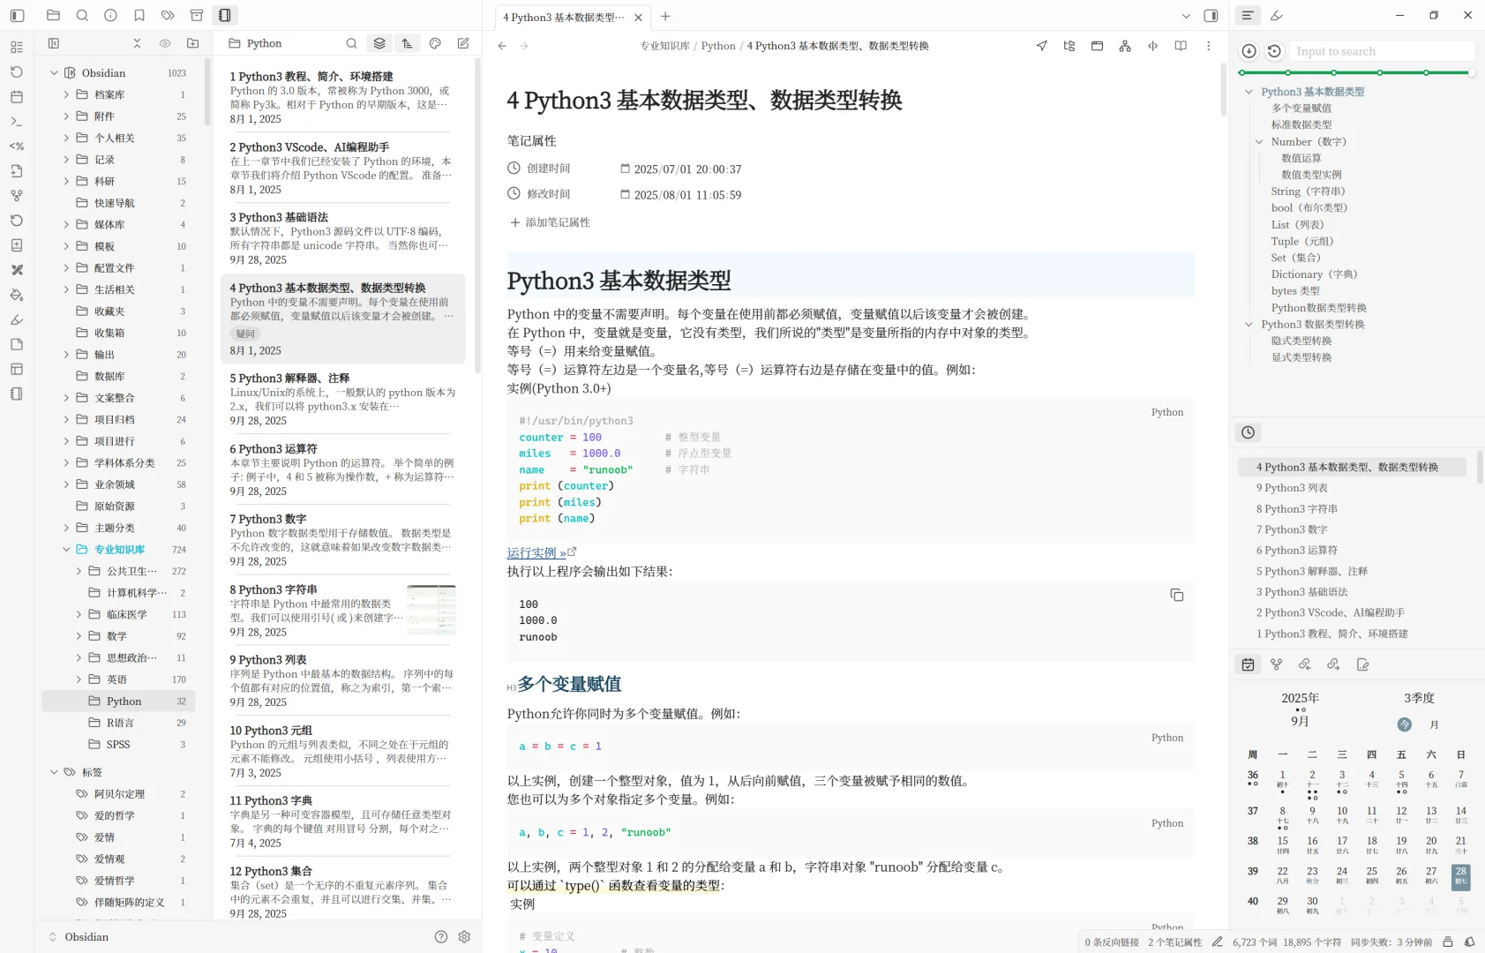Open the graph view icon in left ribbon
1485x953 pixels.
(x=17, y=195)
